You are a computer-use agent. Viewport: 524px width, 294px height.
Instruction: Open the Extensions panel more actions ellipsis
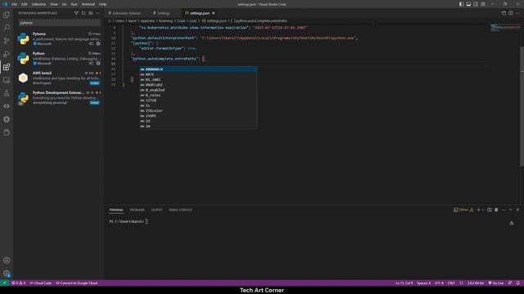(97, 13)
